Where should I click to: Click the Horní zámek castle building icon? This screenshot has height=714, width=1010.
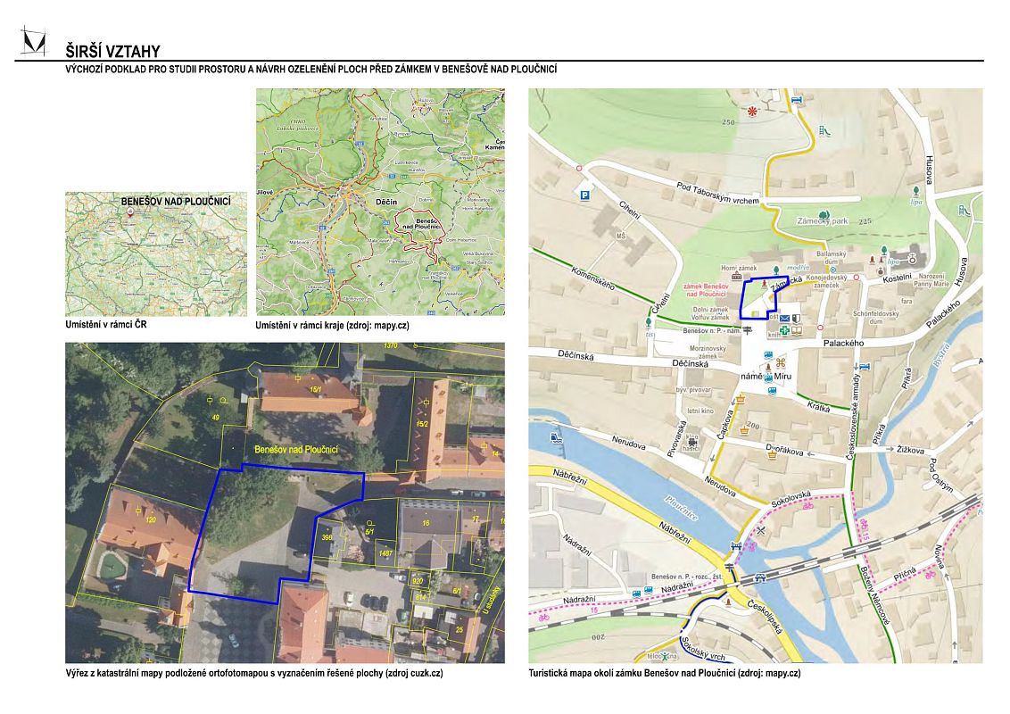[x=738, y=276]
